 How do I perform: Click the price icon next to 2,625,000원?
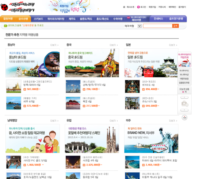click(84, 165)
